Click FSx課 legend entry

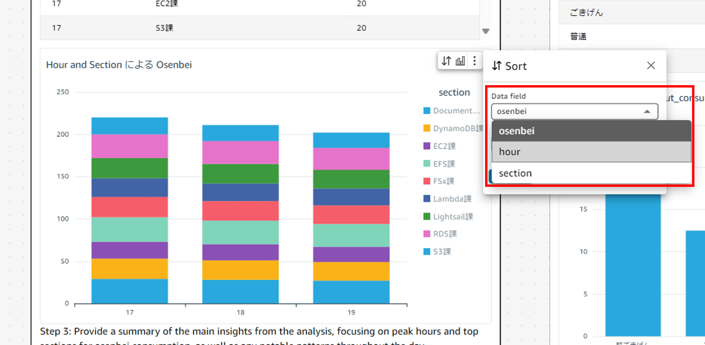[439, 181]
